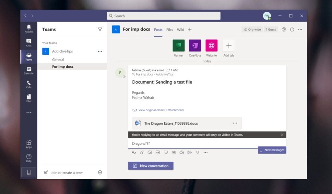Open more compose options via ellipsis
332x194 pixels.
206,152
